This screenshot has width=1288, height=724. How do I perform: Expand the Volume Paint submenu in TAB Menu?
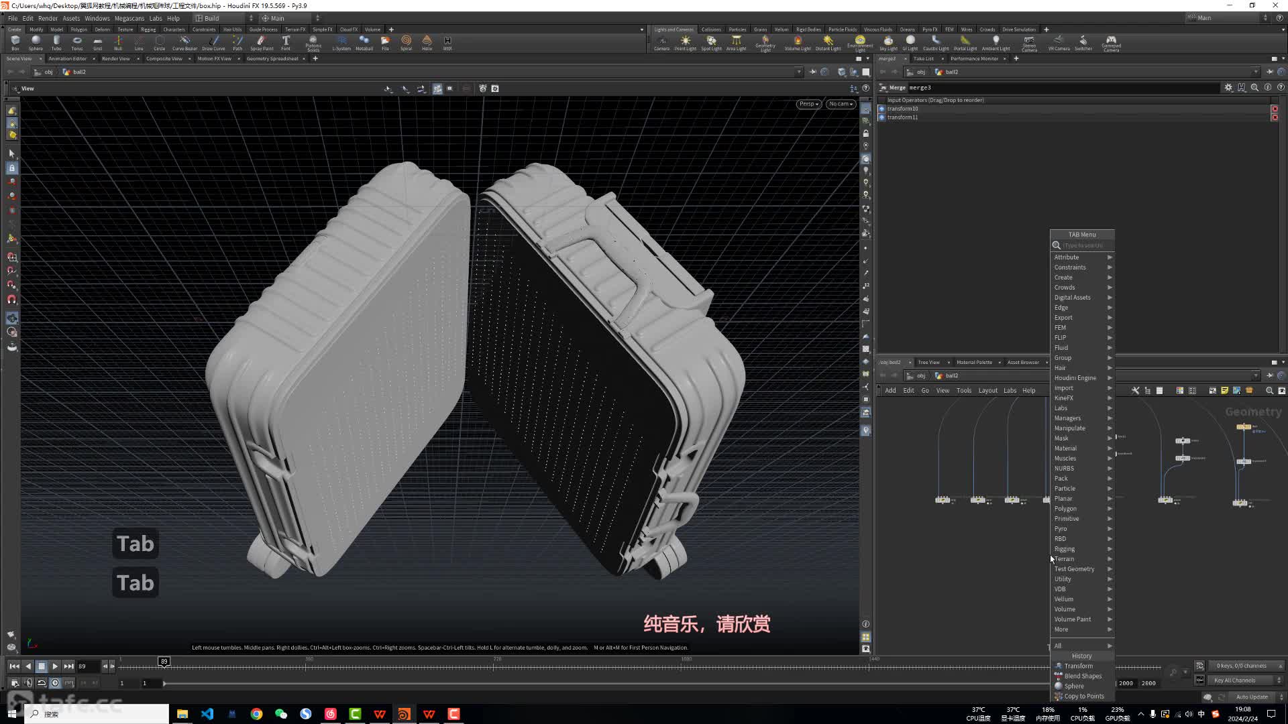click(1082, 619)
